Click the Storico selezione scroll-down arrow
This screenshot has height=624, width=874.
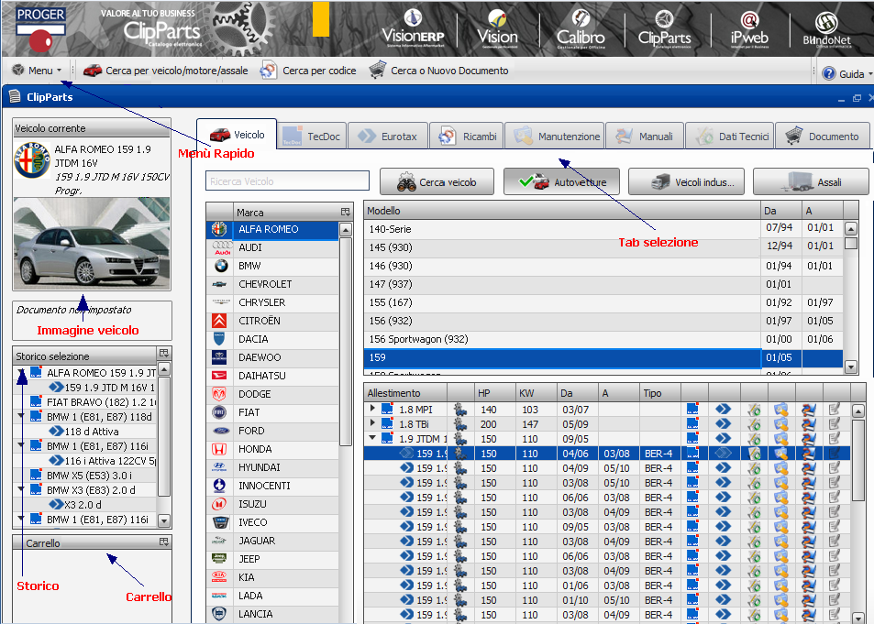coord(164,520)
